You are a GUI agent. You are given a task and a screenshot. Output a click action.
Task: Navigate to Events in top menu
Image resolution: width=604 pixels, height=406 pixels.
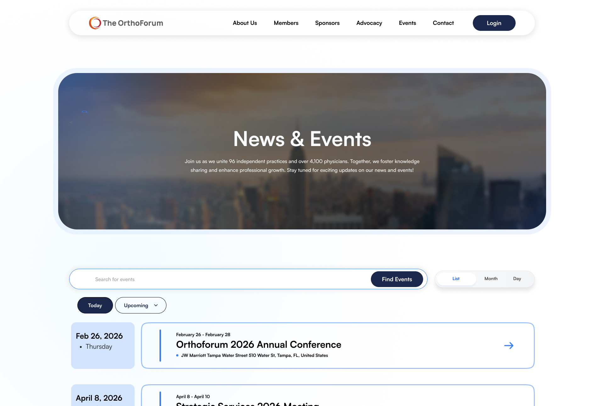pos(407,23)
